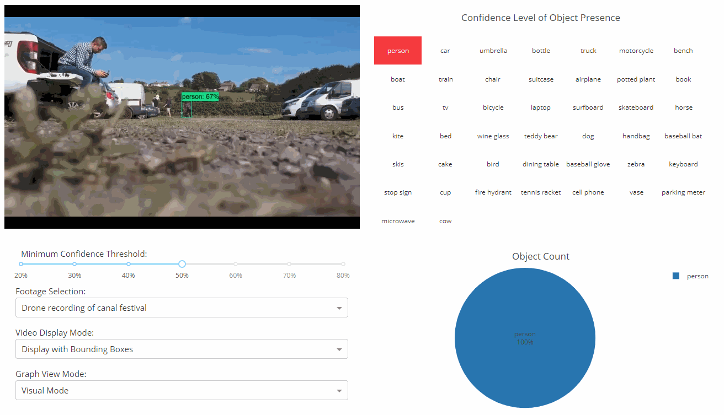Click the cake heatmap cell

tap(445, 164)
